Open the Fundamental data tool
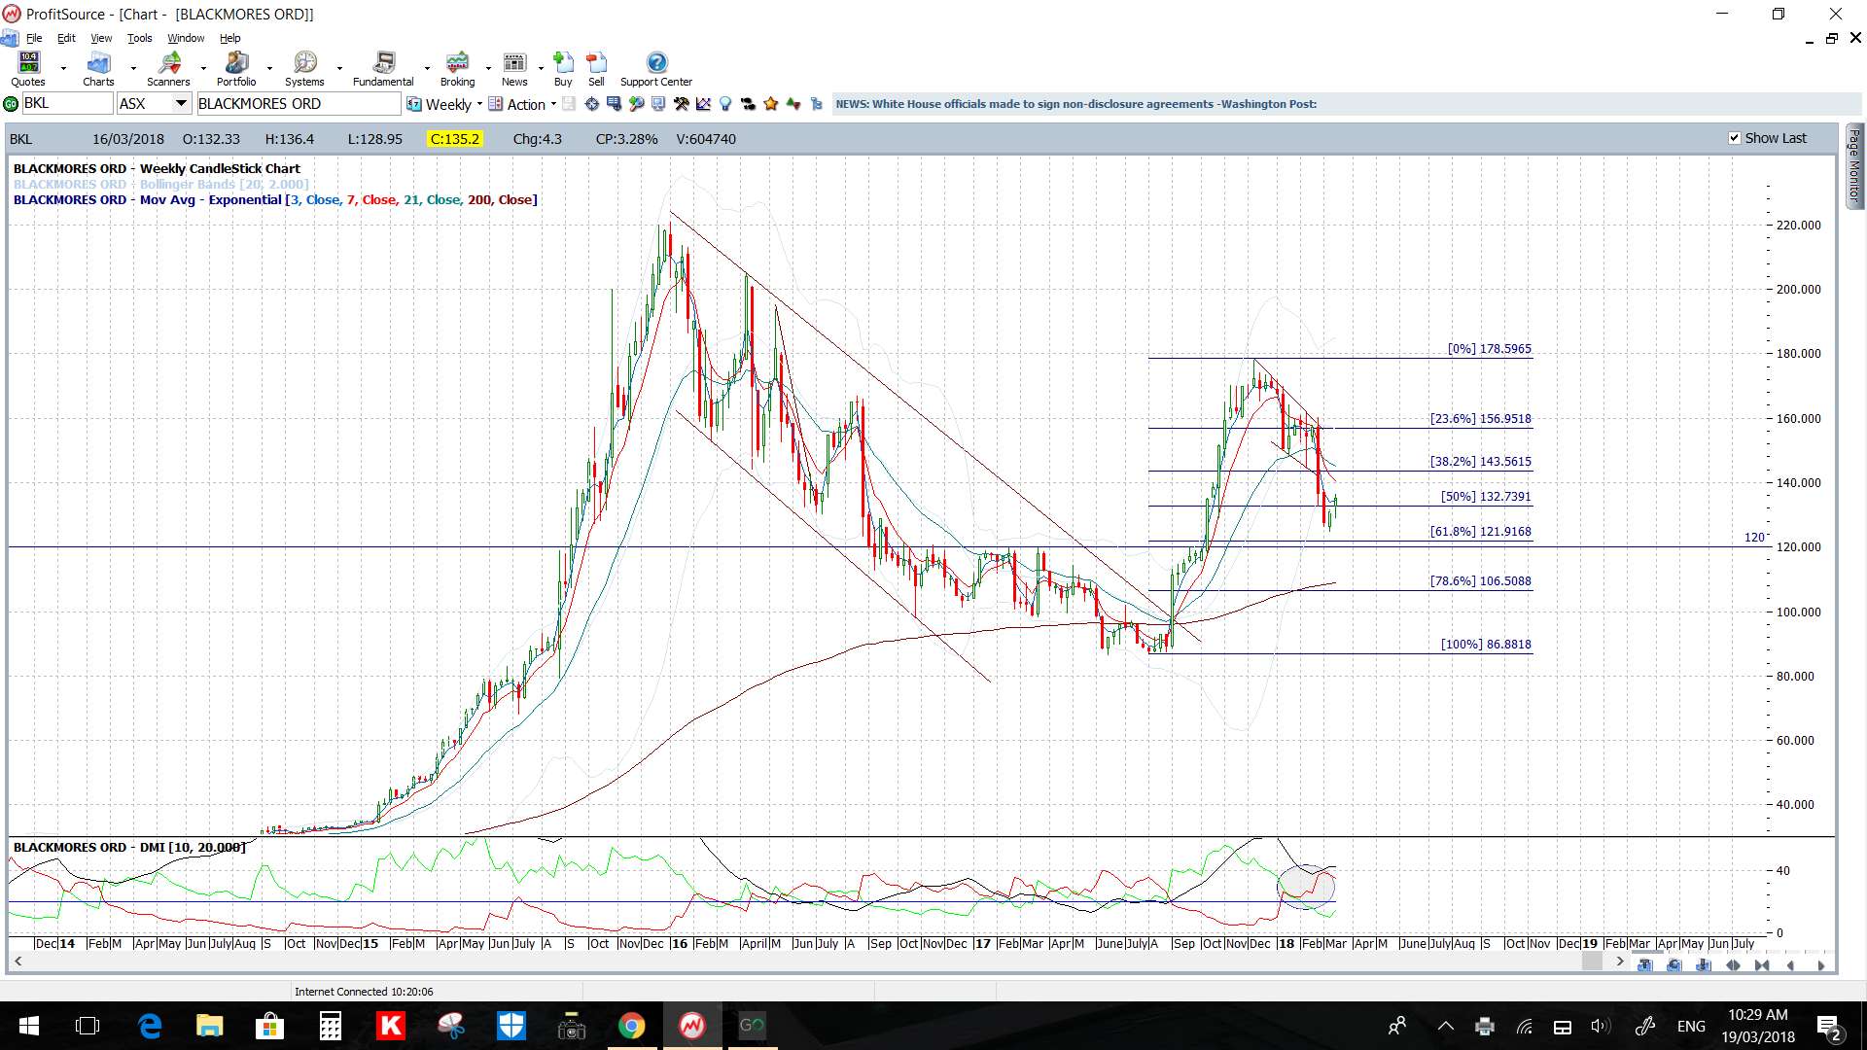Image resolution: width=1867 pixels, height=1050 pixels. (x=383, y=68)
